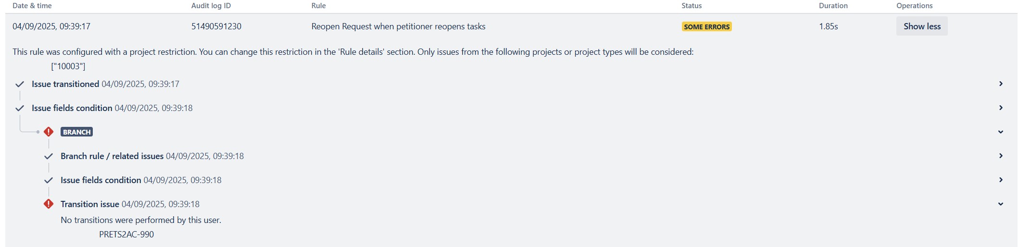Viewport: 1019px width, 247px height.
Task: Open the Reopen Request rule name
Action: coord(398,26)
